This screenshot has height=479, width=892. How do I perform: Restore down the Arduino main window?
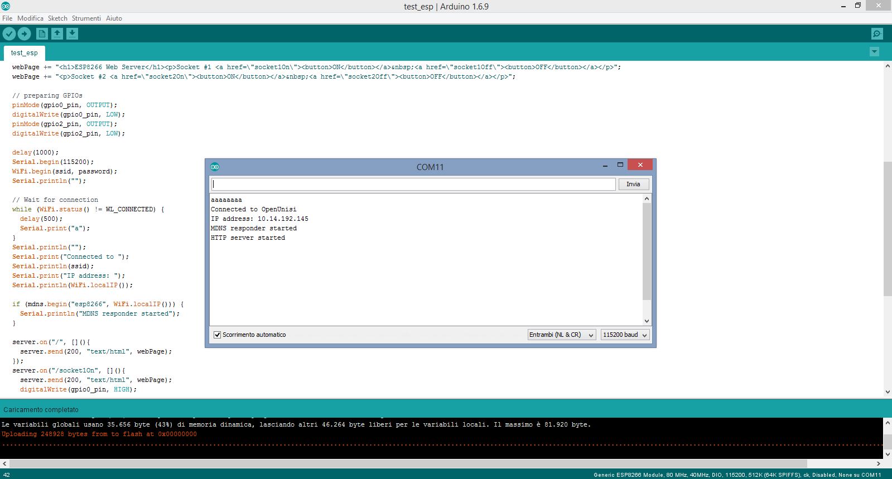click(x=858, y=6)
